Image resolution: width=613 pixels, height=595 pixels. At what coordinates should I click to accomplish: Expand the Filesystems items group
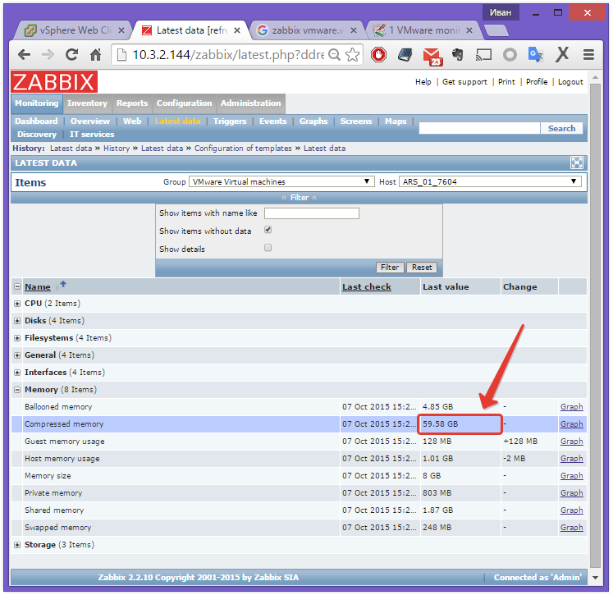[17, 338]
